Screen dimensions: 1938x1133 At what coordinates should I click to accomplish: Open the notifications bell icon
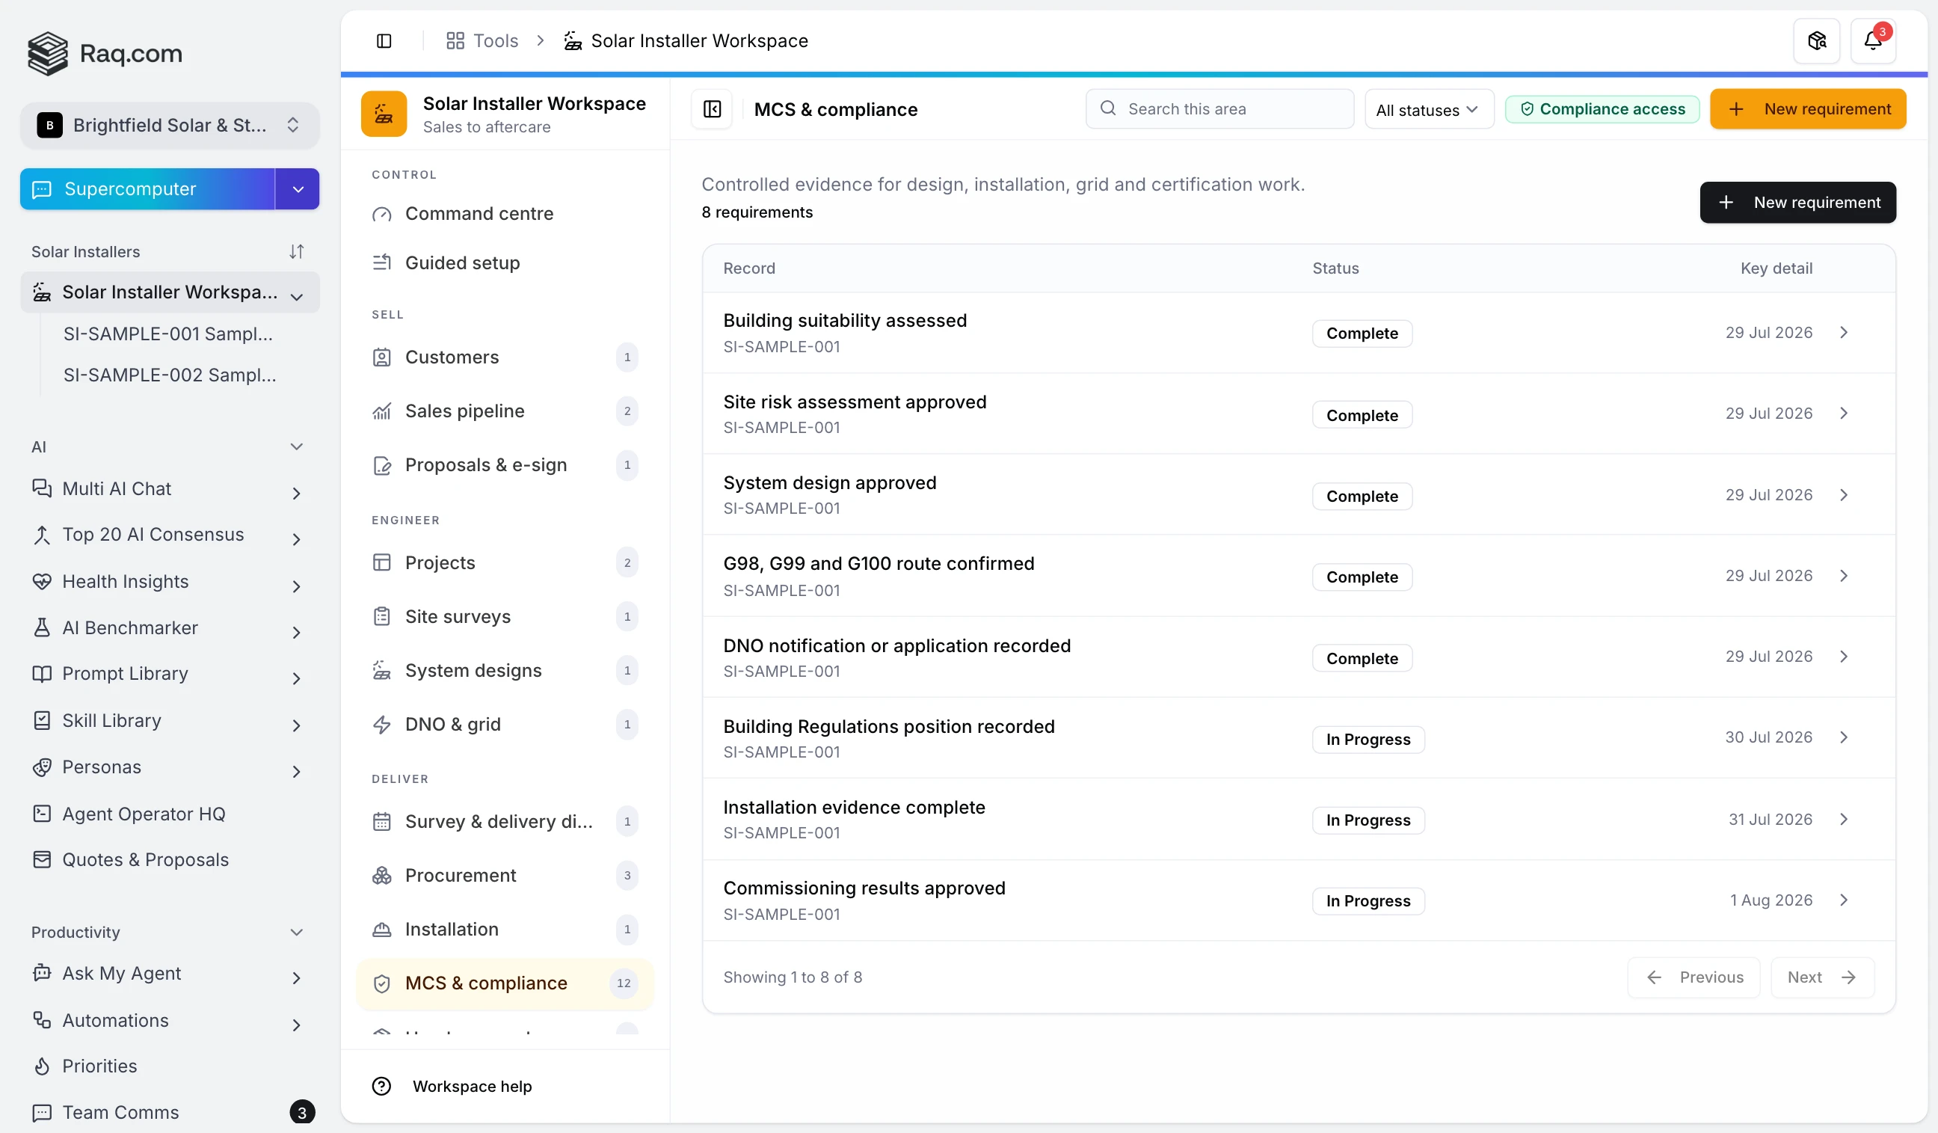click(1873, 41)
